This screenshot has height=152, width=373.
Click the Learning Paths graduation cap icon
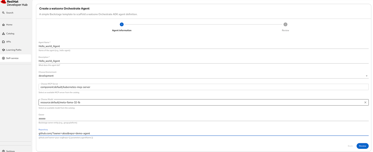tap(3, 50)
